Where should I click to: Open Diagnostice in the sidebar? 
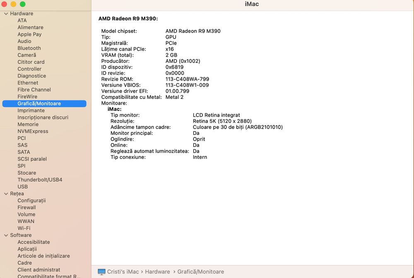click(32, 76)
